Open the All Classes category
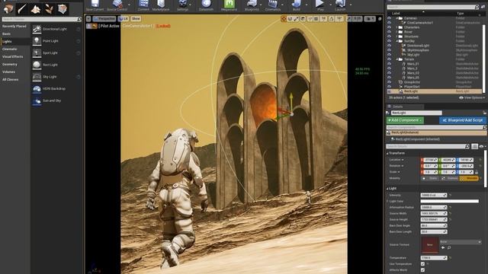488x274 pixels. tap(10, 79)
